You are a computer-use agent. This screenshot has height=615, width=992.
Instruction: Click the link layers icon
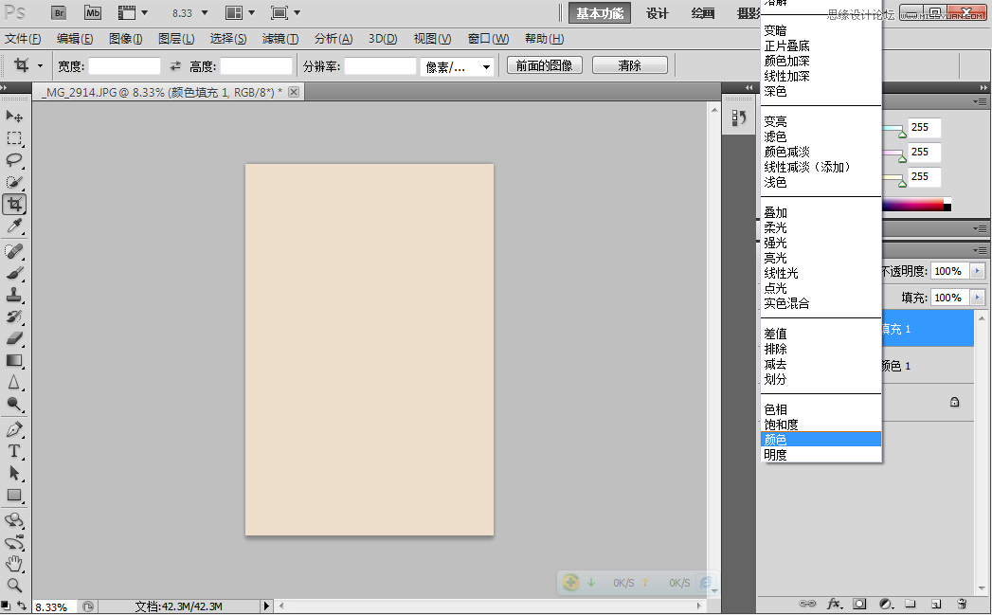(807, 604)
